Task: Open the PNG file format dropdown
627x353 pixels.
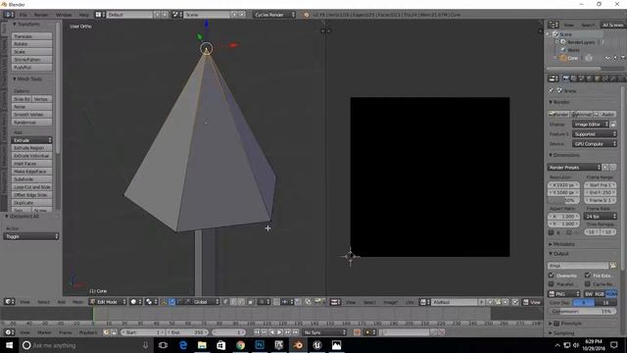Action: click(563, 294)
